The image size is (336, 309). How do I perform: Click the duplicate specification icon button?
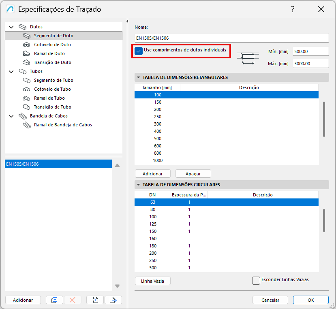[54, 300]
